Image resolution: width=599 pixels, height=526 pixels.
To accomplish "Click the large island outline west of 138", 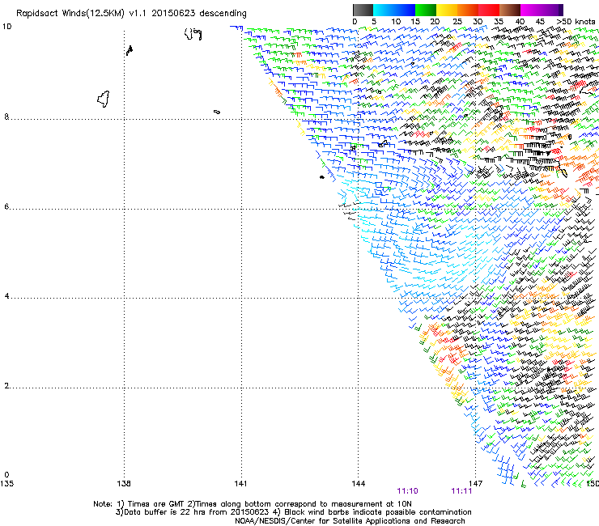I will (103, 99).
